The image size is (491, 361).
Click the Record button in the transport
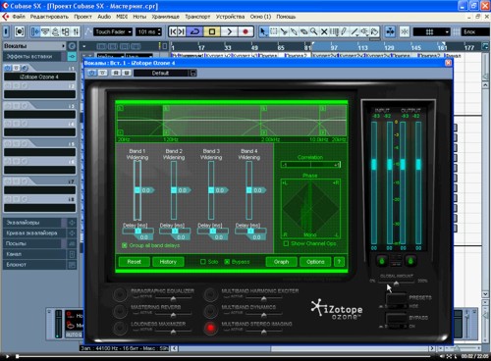click(x=245, y=31)
